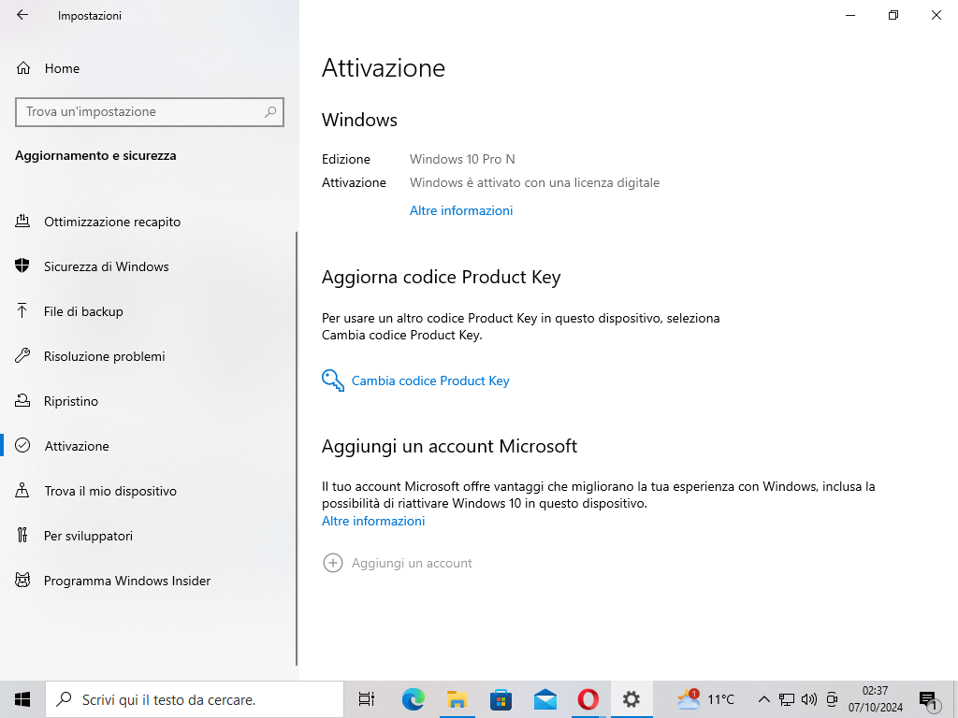Click the taskbar search box
This screenshot has width=958, height=718.
(195, 699)
